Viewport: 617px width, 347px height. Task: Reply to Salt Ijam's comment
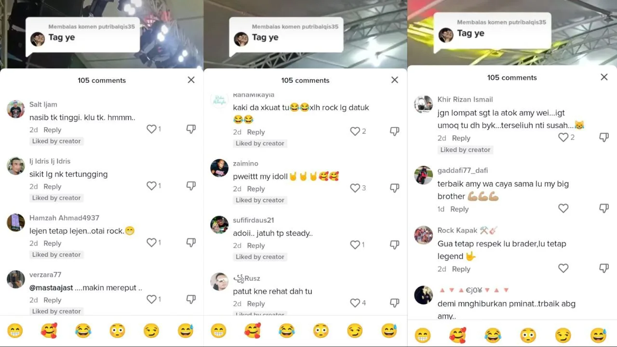click(x=52, y=130)
